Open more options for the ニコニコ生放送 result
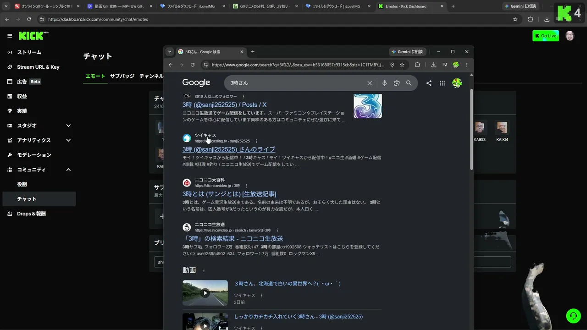 [277, 230]
